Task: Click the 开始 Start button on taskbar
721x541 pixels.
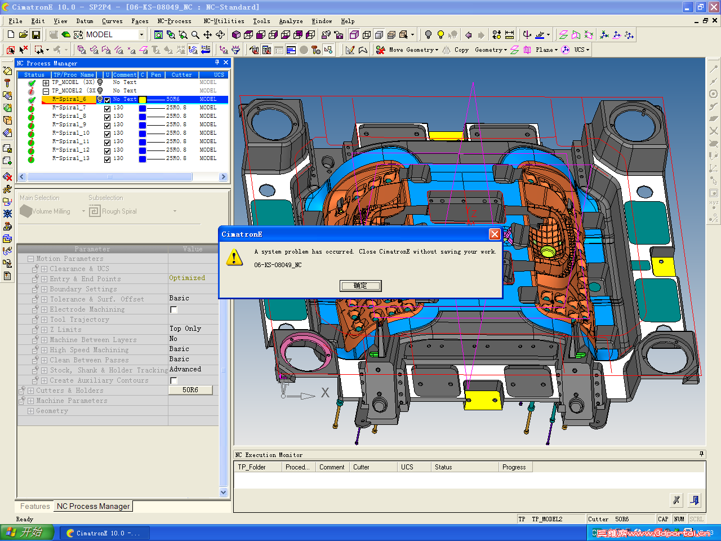Action: pos(26,533)
